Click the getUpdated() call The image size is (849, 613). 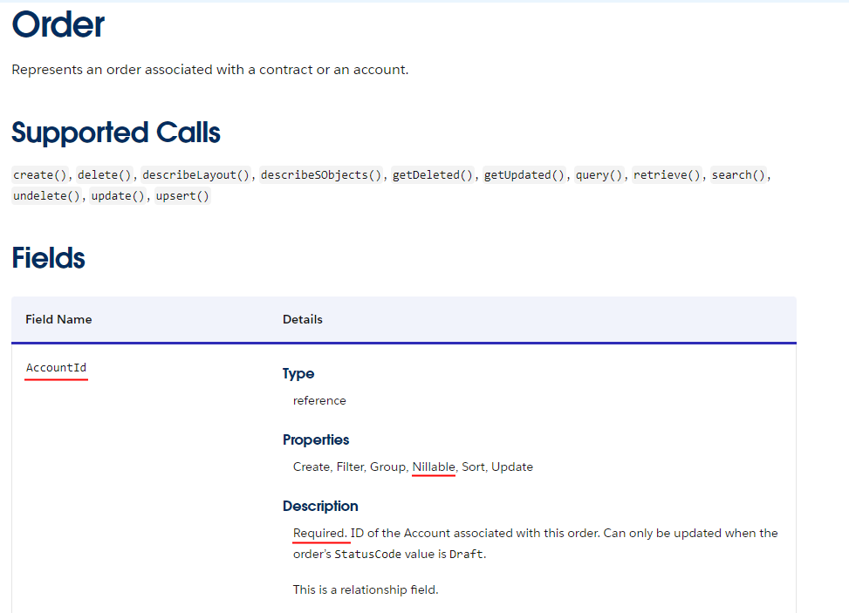[x=524, y=174]
